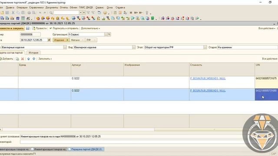Viewport: 278px width, 156px height.
Task: Open cost link P_BEGIN RUB 34500 NDS_NULL
Action: pyautogui.click(x=208, y=78)
